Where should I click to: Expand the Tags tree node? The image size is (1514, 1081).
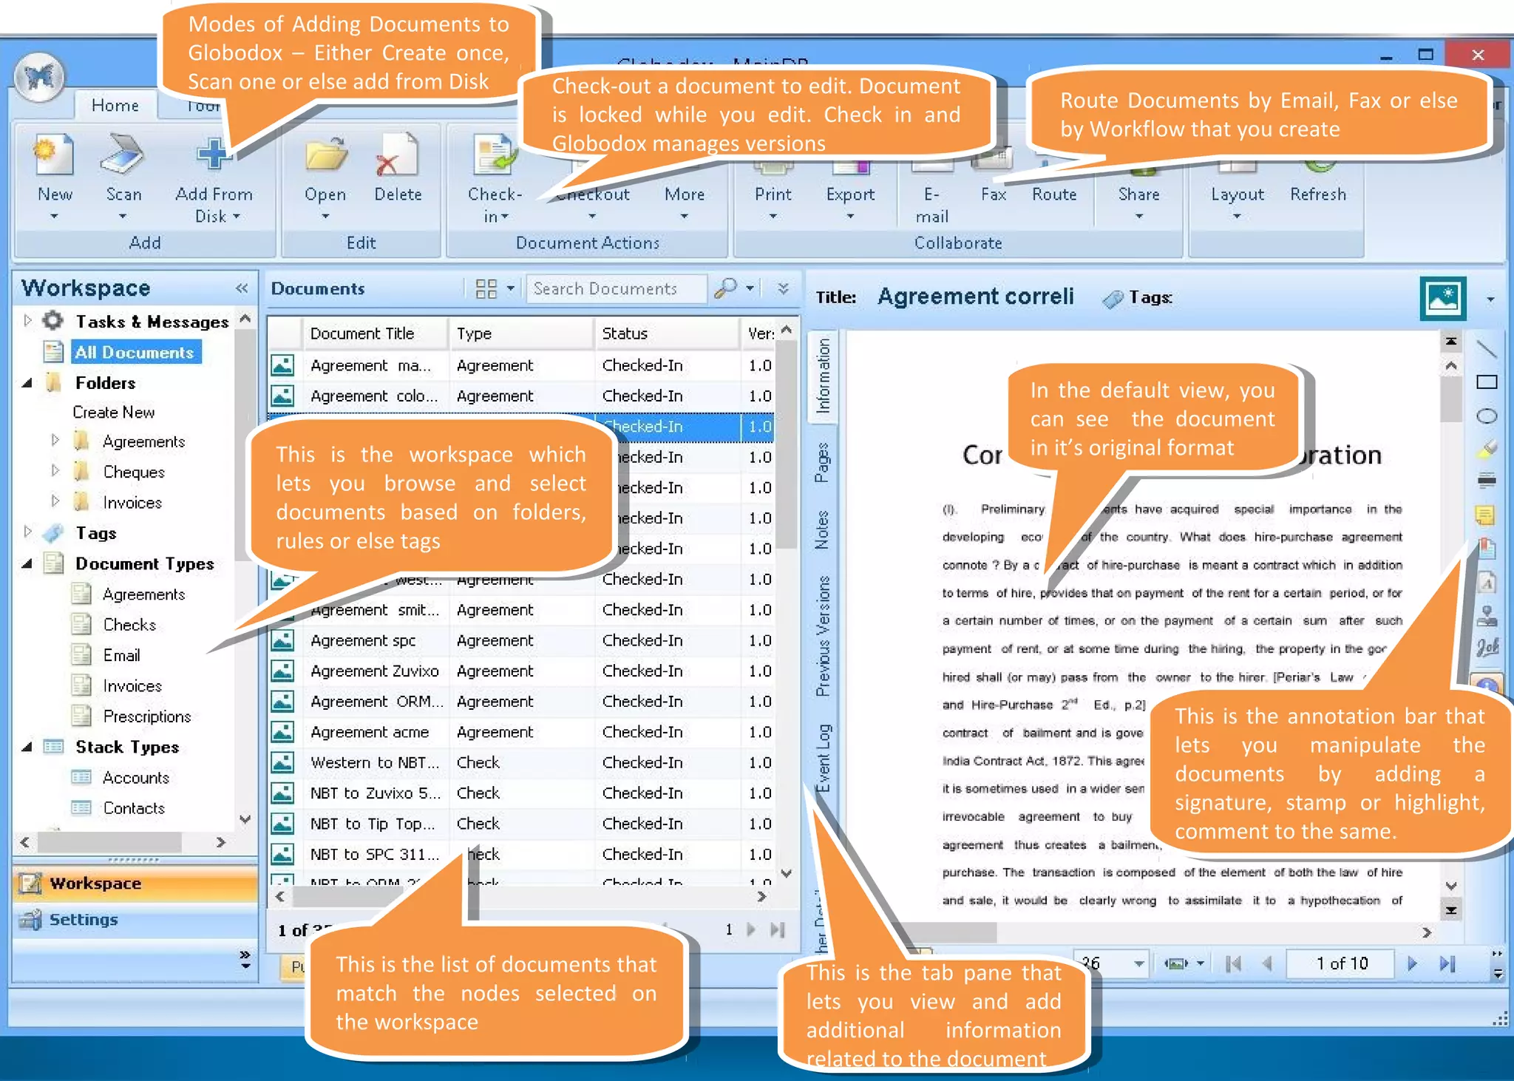(27, 532)
